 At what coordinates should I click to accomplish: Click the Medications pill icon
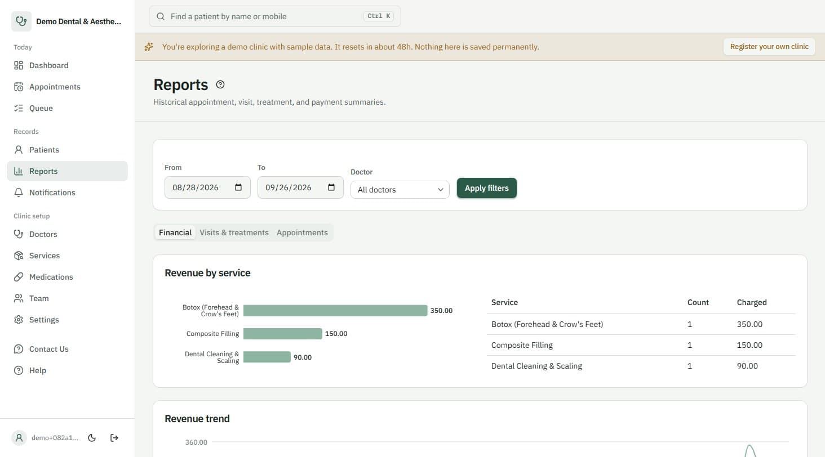tap(19, 277)
